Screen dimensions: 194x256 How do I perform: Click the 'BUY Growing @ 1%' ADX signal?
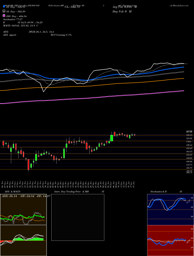61,35
